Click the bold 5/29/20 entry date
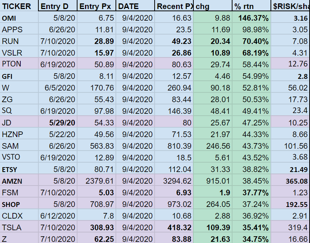 58,122
